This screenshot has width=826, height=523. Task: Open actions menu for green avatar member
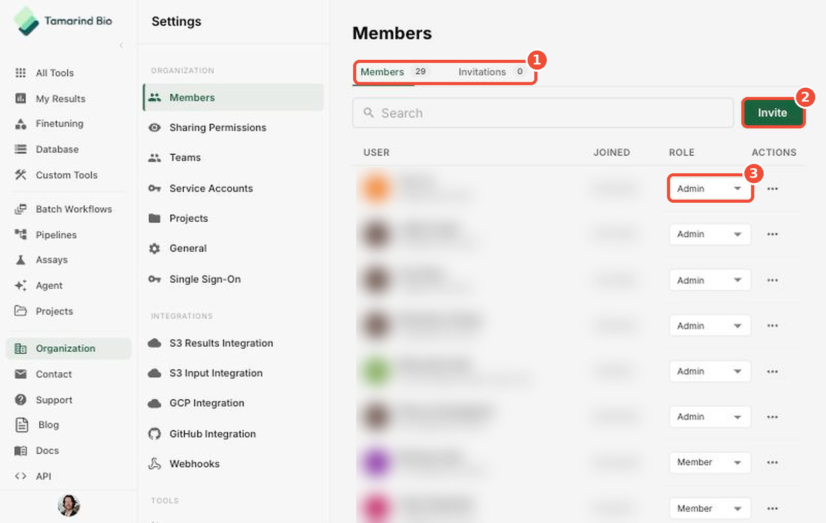point(772,371)
